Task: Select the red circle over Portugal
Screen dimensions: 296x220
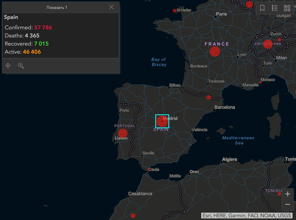Action: (123, 133)
